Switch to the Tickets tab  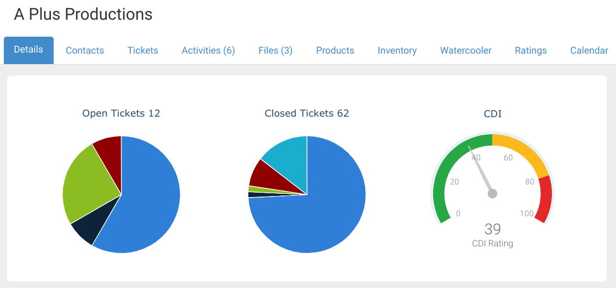coord(143,50)
